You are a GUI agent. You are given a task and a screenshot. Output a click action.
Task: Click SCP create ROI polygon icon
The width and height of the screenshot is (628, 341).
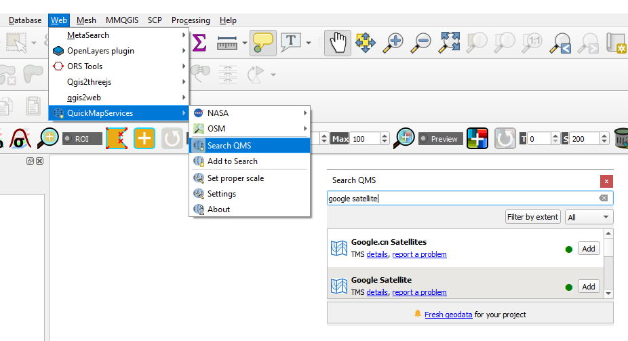coord(117,138)
